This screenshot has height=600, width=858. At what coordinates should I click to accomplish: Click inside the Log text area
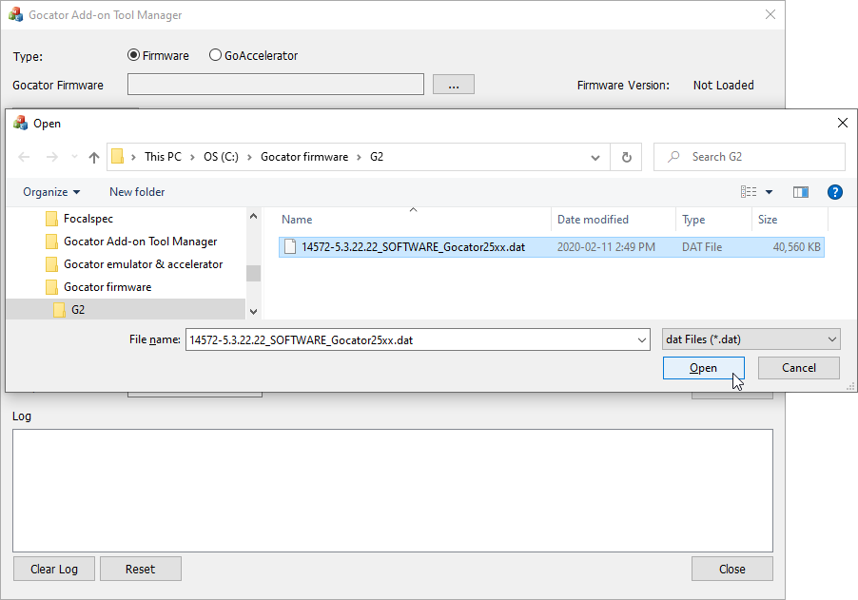pyautogui.click(x=393, y=491)
